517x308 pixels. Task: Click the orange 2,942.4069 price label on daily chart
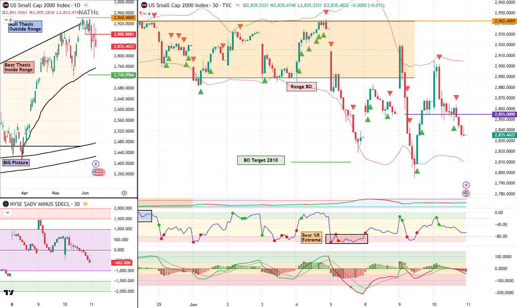(124, 18)
